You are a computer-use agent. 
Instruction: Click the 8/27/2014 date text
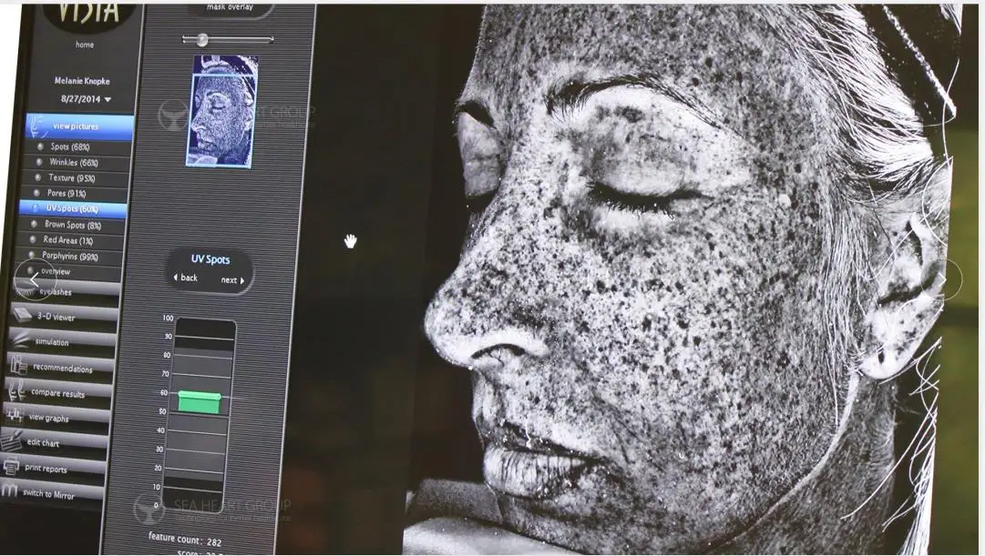click(x=80, y=98)
